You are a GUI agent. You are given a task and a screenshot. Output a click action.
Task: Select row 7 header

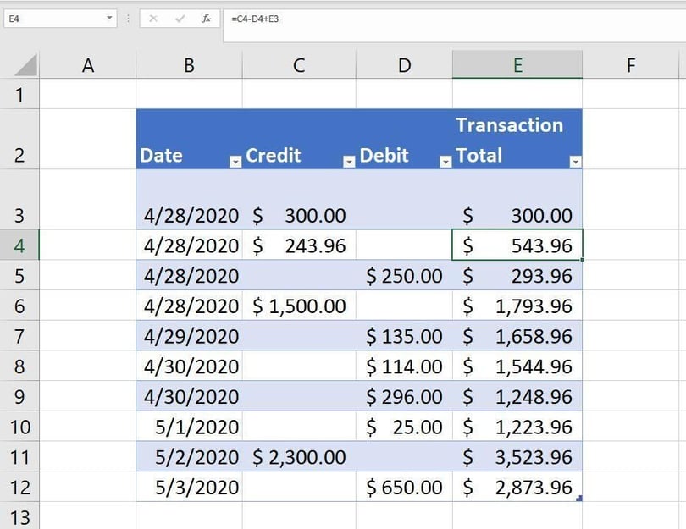19,336
